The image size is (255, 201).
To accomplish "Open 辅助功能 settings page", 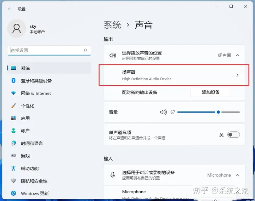I will [x=49, y=168].
